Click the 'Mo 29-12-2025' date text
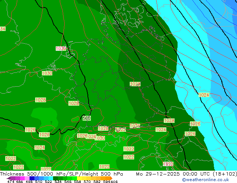 click(x=158, y=174)
